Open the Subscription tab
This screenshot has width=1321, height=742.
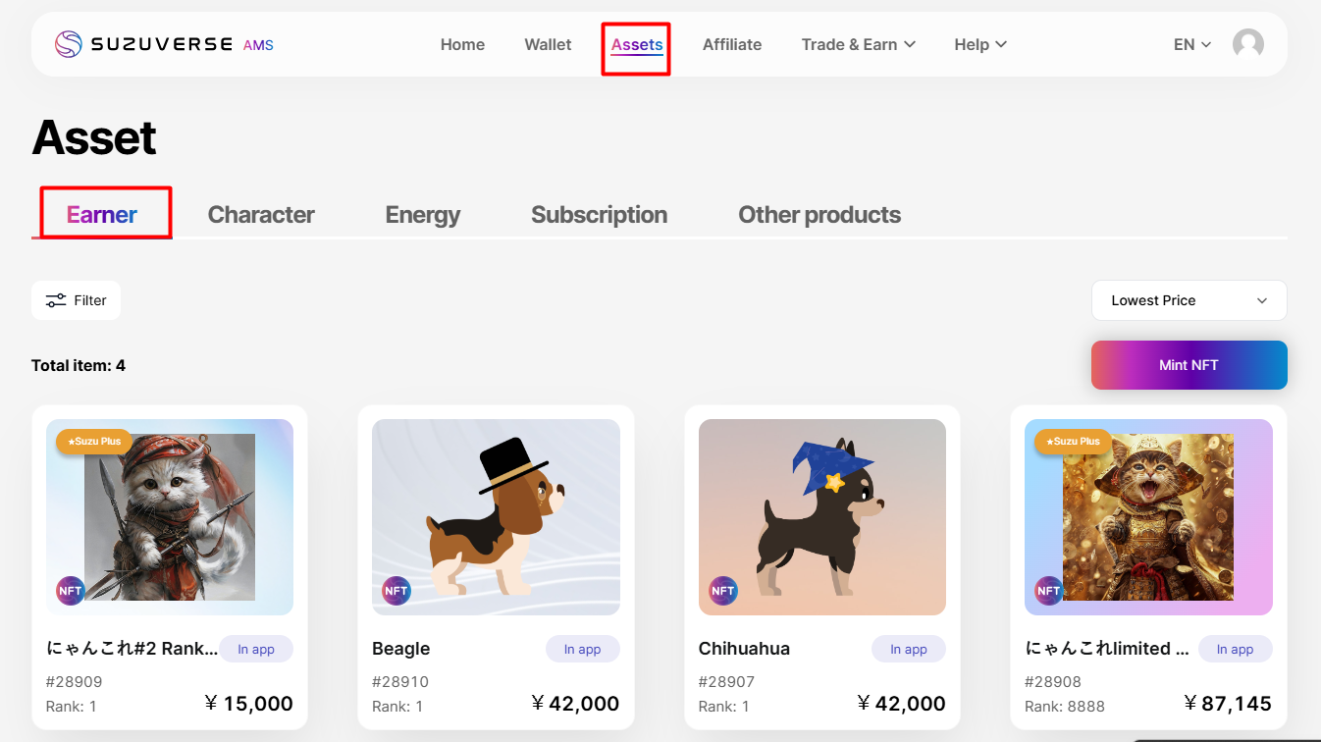(599, 215)
